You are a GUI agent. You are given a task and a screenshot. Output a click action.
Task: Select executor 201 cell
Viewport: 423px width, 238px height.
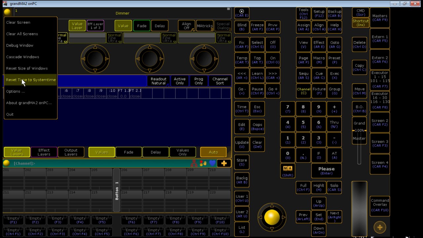(x=13, y=178)
